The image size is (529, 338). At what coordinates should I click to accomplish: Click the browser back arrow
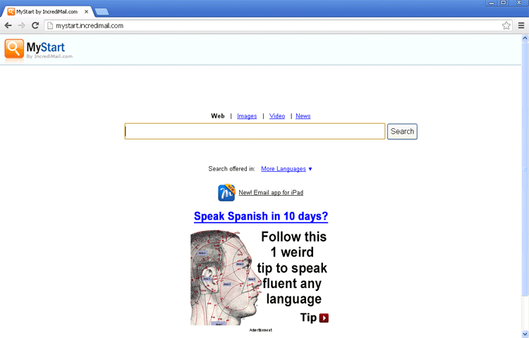[x=8, y=25]
